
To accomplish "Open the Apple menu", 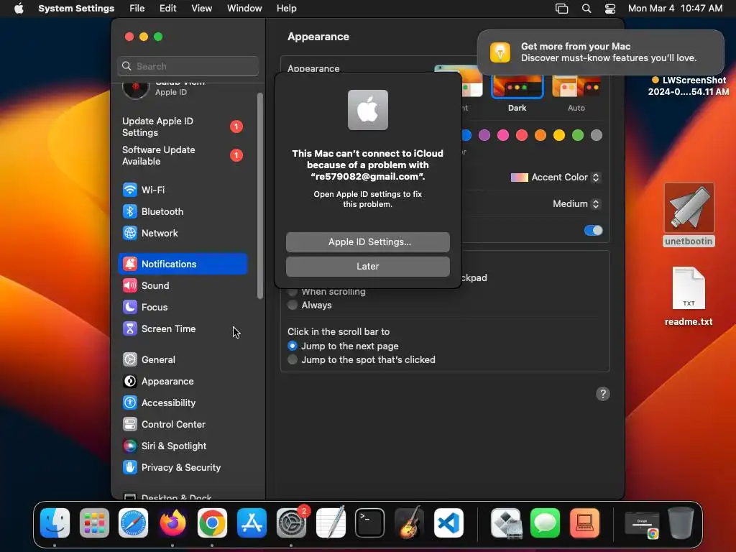I will click(19, 9).
